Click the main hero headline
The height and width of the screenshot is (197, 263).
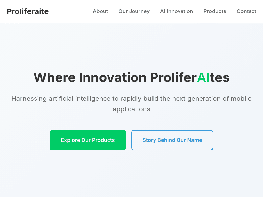point(131,77)
